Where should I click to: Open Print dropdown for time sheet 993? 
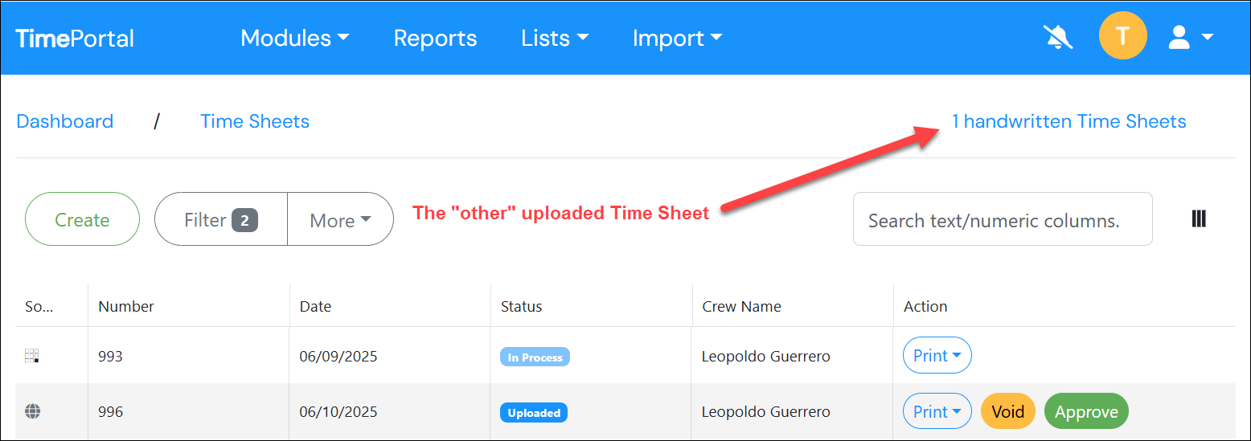tap(937, 355)
